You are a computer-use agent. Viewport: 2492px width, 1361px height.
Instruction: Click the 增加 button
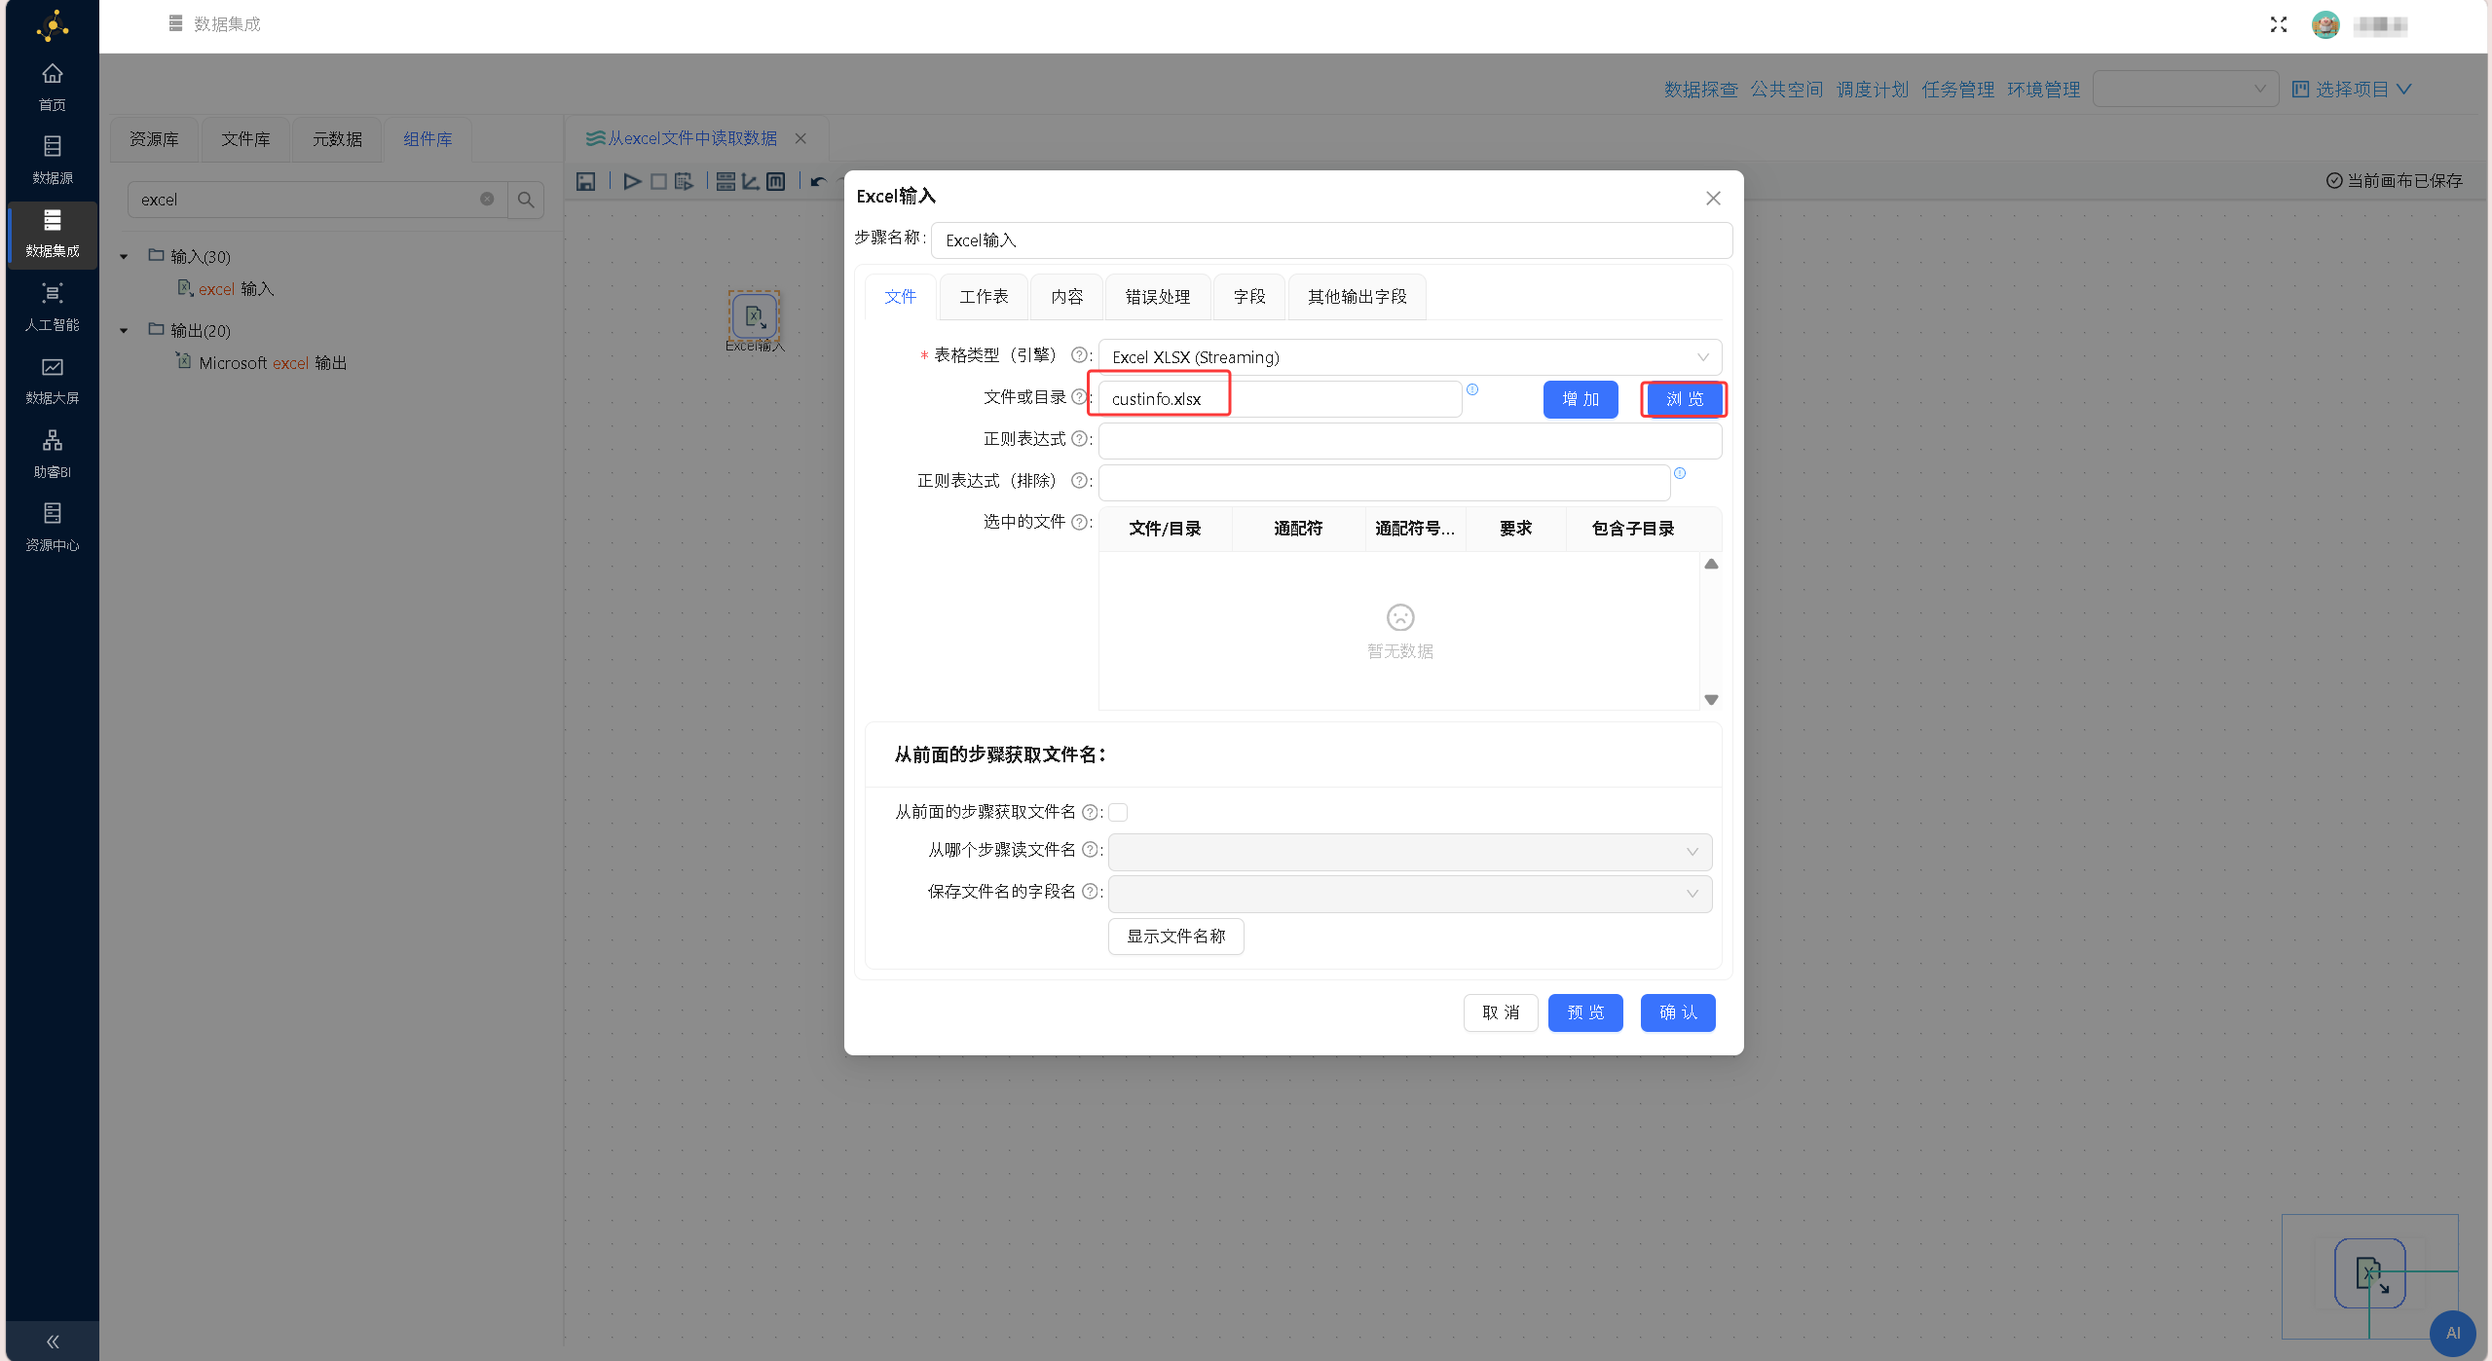[x=1581, y=399]
